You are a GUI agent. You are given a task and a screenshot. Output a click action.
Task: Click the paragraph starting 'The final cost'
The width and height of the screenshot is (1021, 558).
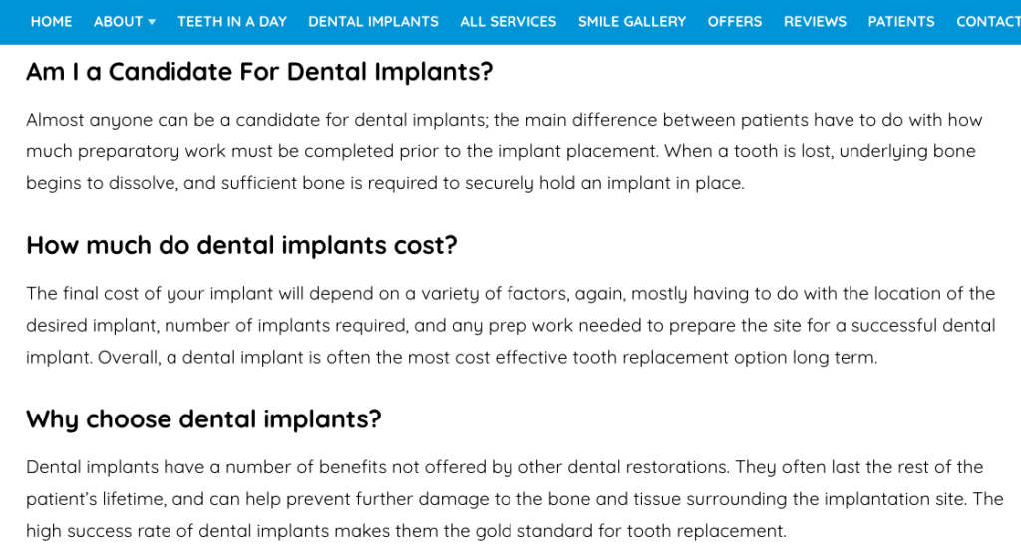[510, 325]
